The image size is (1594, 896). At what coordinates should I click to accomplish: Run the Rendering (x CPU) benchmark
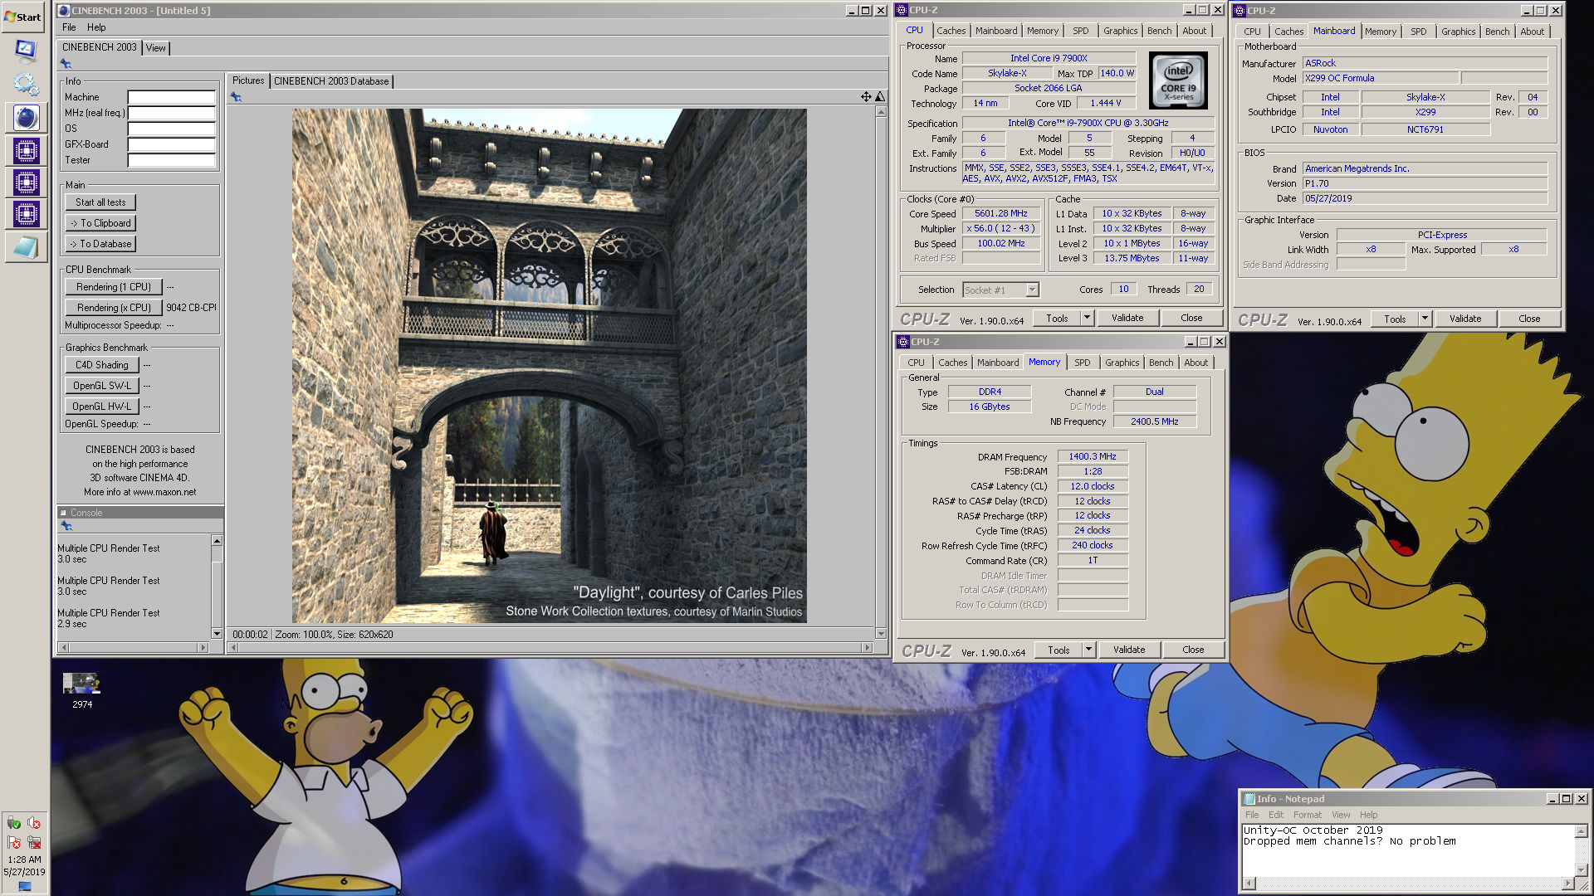114,308
